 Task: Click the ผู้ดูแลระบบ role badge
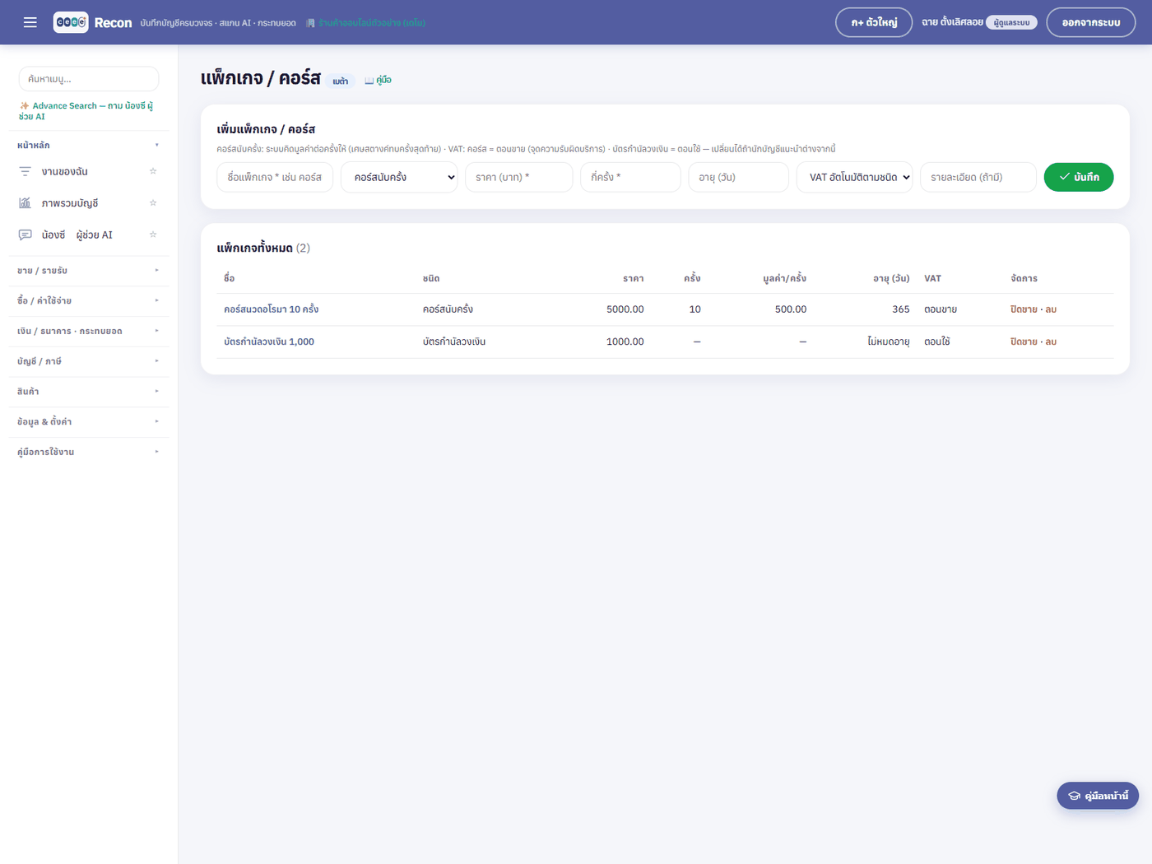pyautogui.click(x=1011, y=23)
